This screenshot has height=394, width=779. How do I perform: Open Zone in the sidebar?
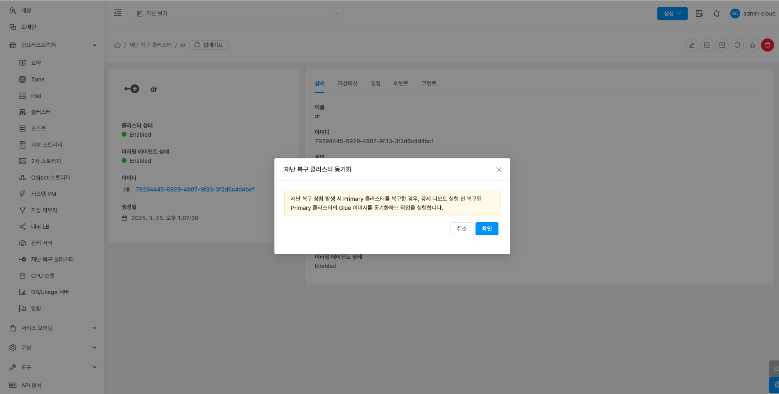[38, 79]
